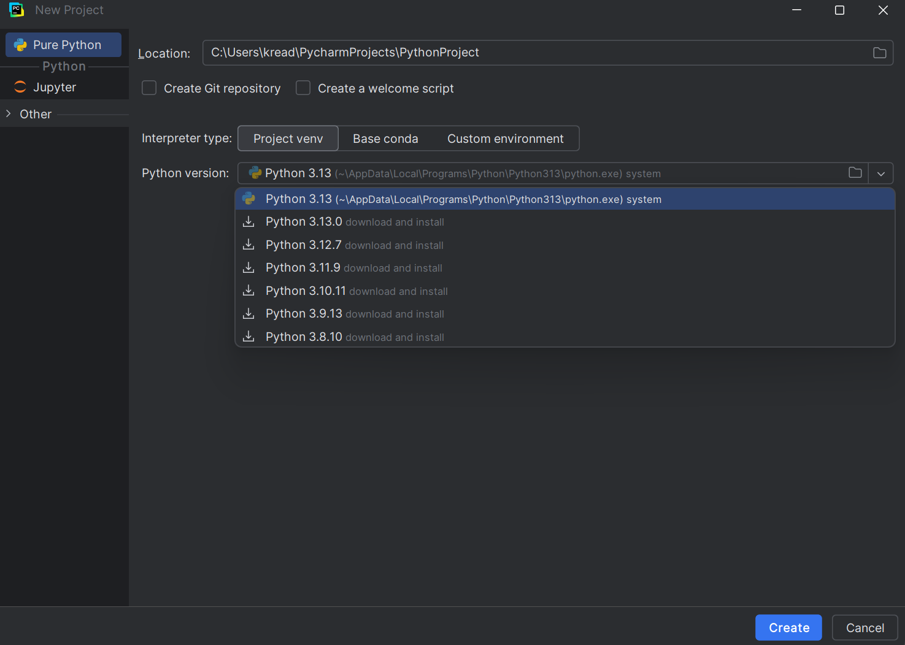Click download icon for Python 3.10.11

click(x=248, y=290)
